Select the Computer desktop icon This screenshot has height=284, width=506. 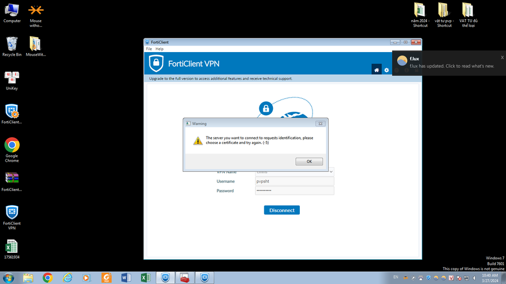click(x=12, y=14)
